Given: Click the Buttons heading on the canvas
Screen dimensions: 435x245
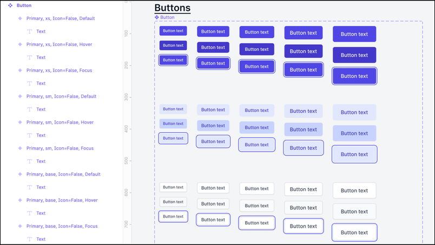Looking at the screenshot, I should click(x=172, y=8).
